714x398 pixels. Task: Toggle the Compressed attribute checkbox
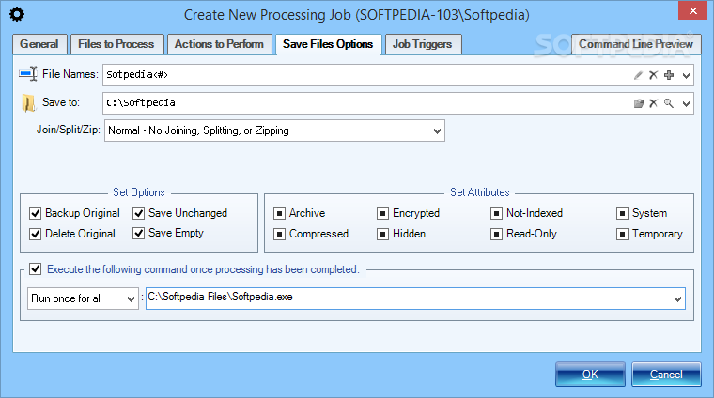tap(279, 234)
